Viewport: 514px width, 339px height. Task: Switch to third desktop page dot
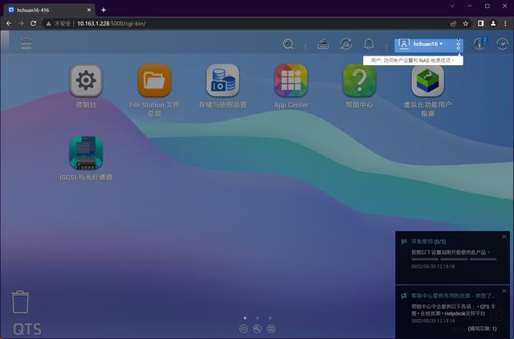270,318
